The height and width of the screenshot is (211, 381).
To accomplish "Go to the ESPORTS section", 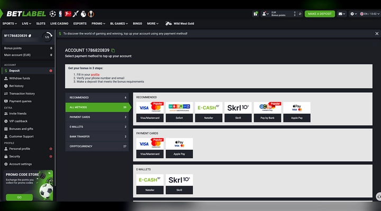I will pyautogui.click(x=80, y=24).
